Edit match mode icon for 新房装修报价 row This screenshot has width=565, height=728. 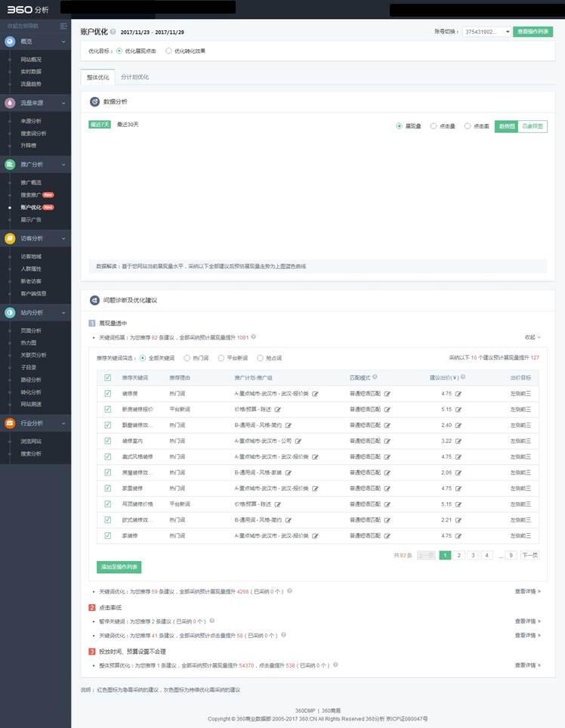click(x=387, y=408)
